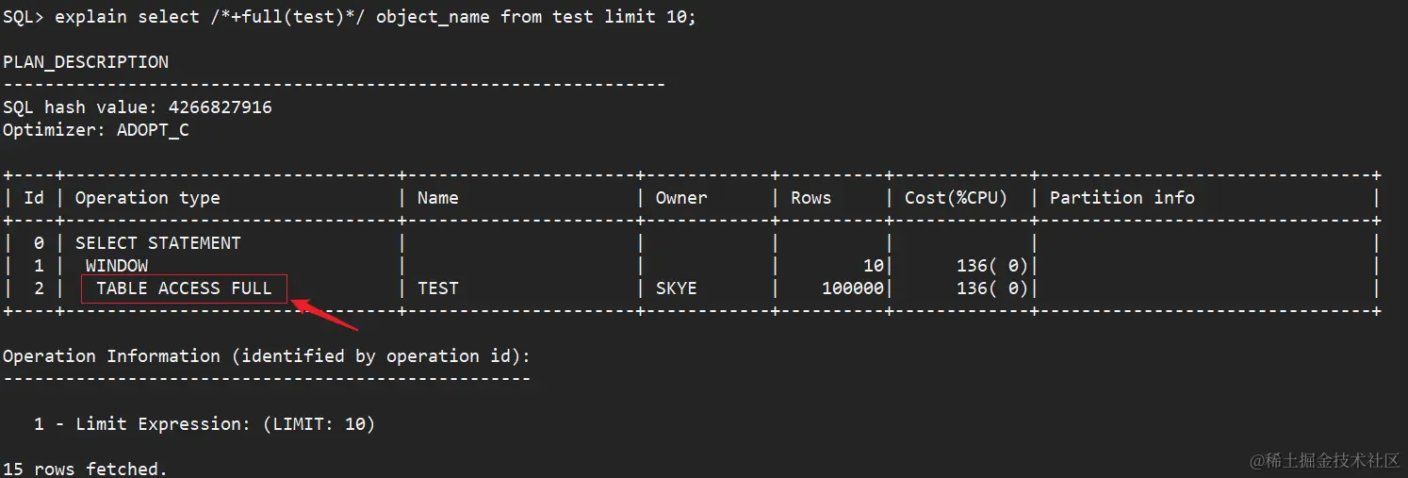Click the red arrow annotation

tap(324, 315)
